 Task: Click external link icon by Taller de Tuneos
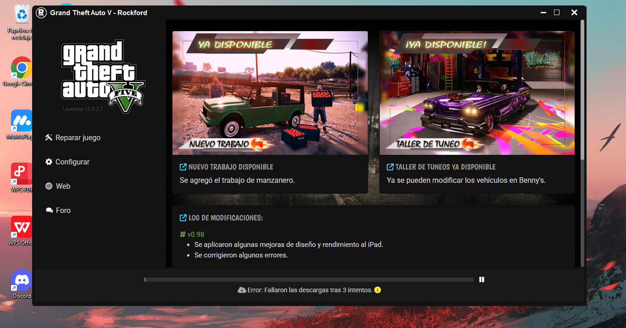tap(390, 167)
